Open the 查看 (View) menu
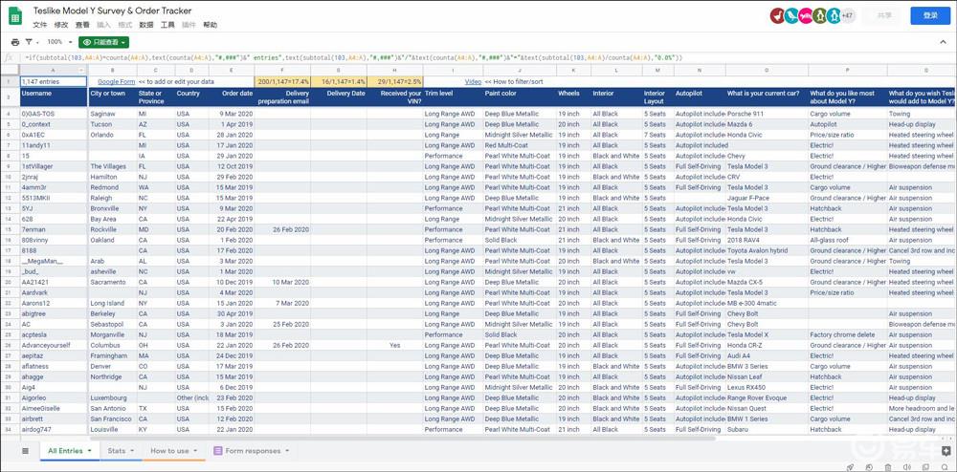957x472 pixels. 82,25
